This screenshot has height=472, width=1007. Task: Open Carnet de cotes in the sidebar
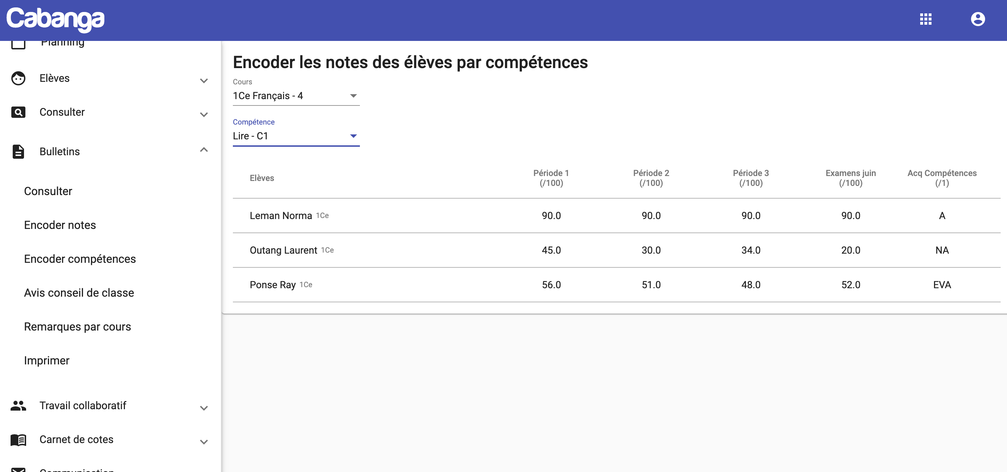coord(76,440)
